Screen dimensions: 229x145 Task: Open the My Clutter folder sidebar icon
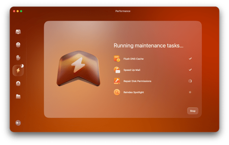(18, 96)
